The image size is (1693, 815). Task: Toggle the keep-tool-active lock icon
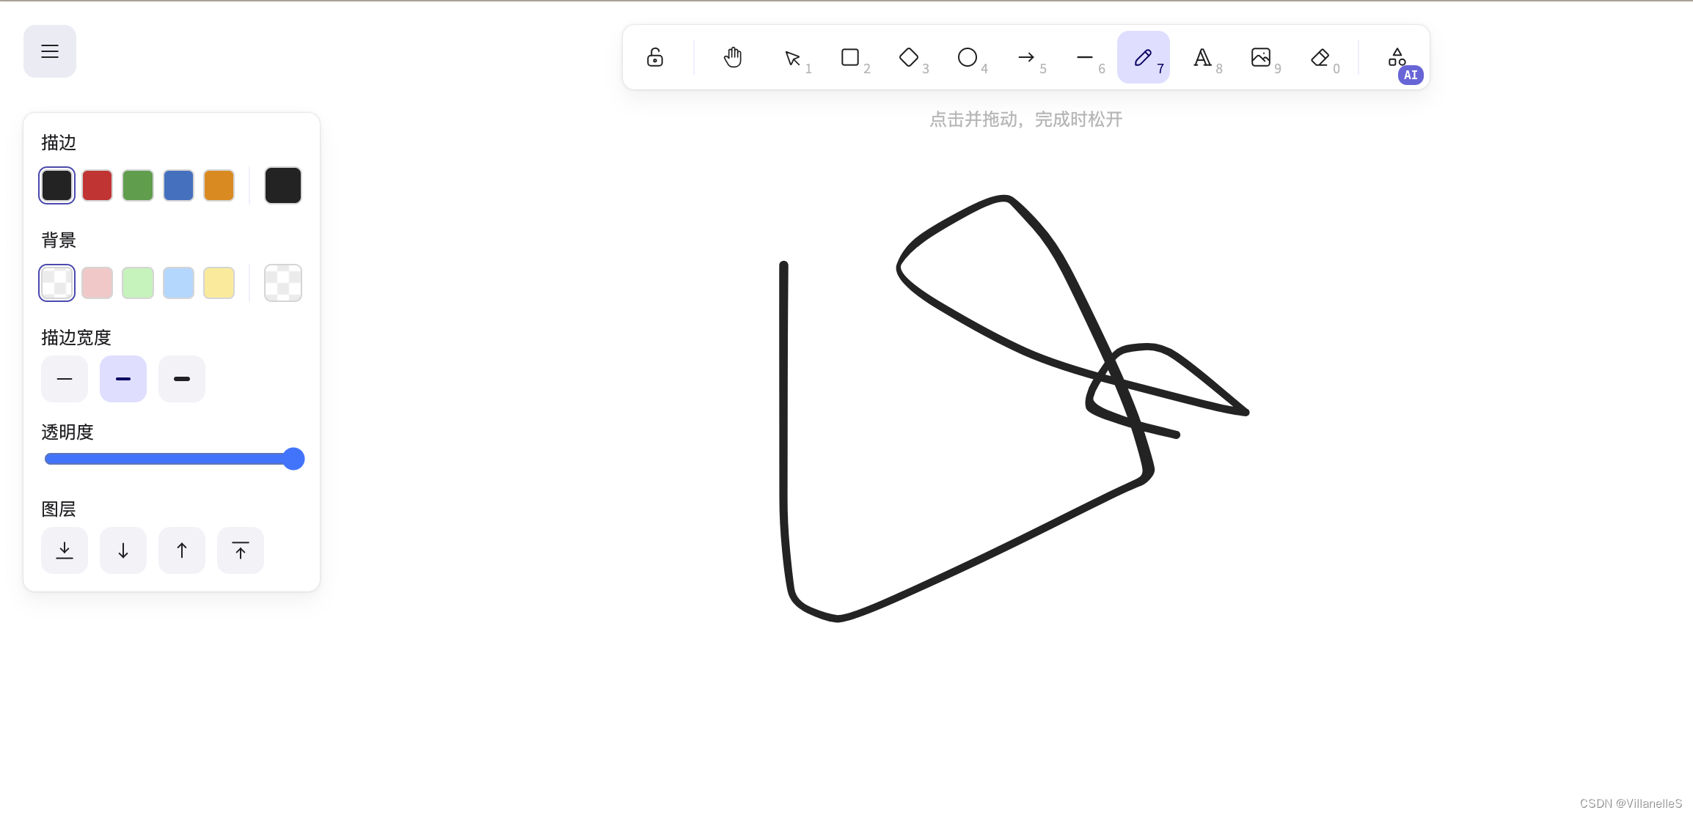coord(655,57)
